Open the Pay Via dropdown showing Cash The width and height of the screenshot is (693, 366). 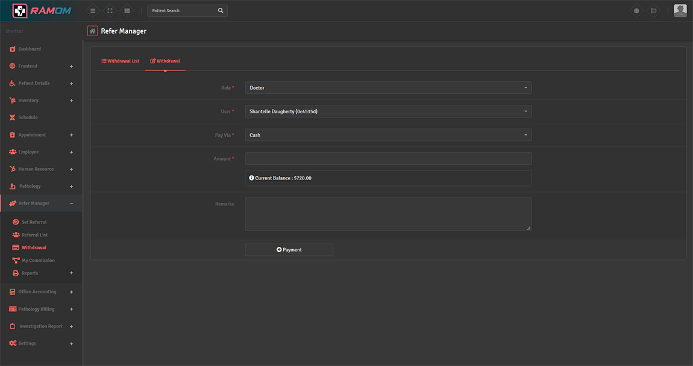[387, 135]
